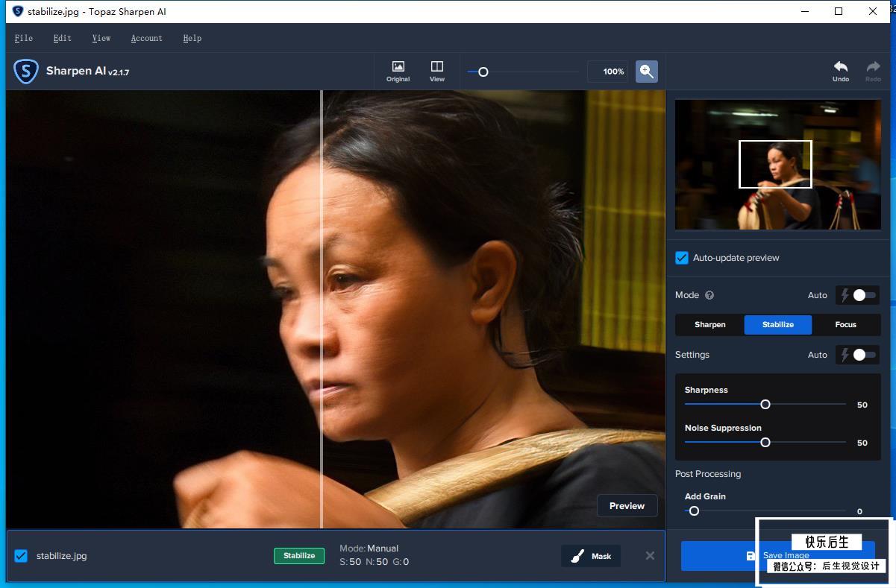Open the Edit menu
The width and height of the screenshot is (896, 588).
click(x=63, y=38)
